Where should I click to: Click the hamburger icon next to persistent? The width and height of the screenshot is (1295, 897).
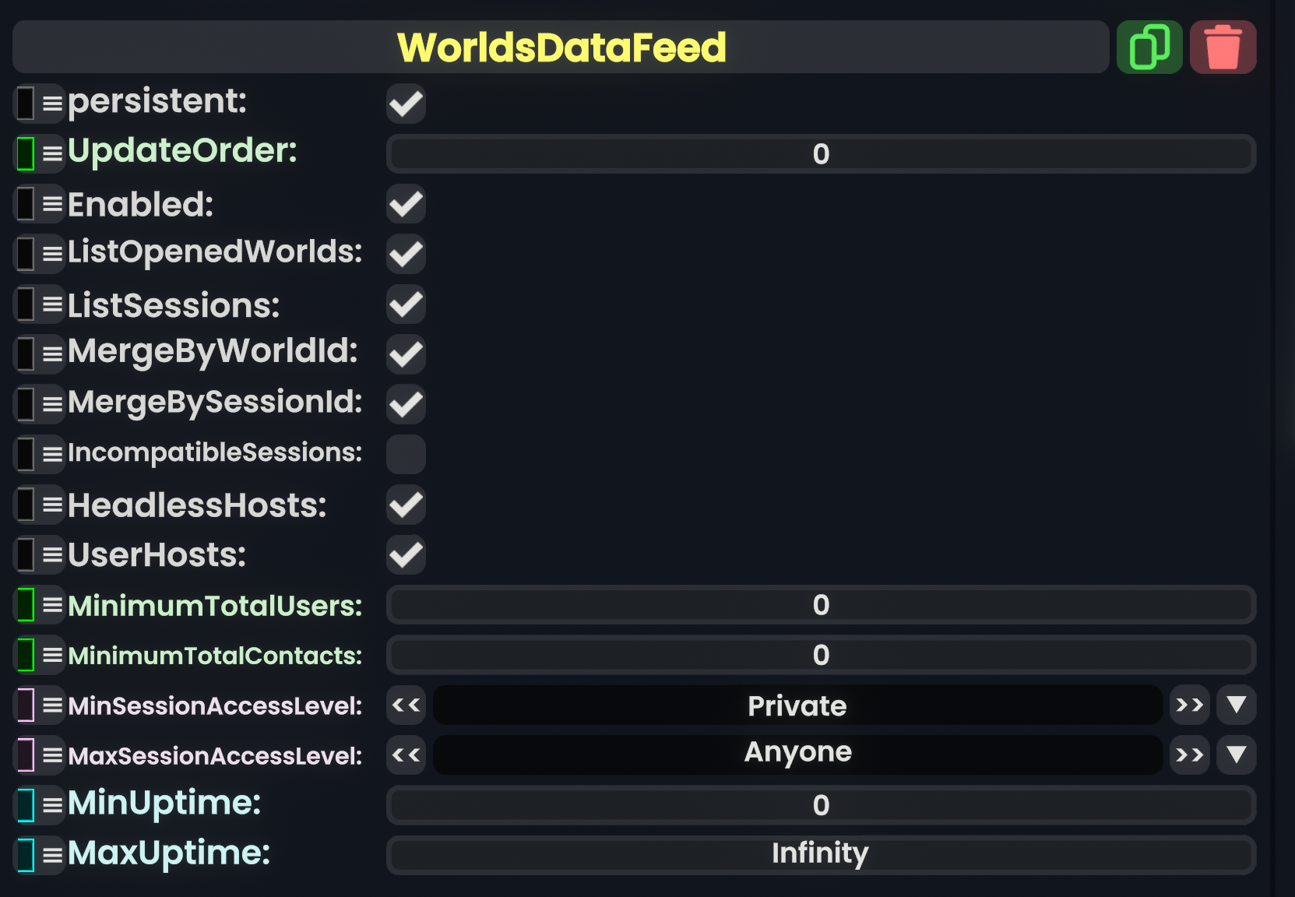[x=52, y=103]
